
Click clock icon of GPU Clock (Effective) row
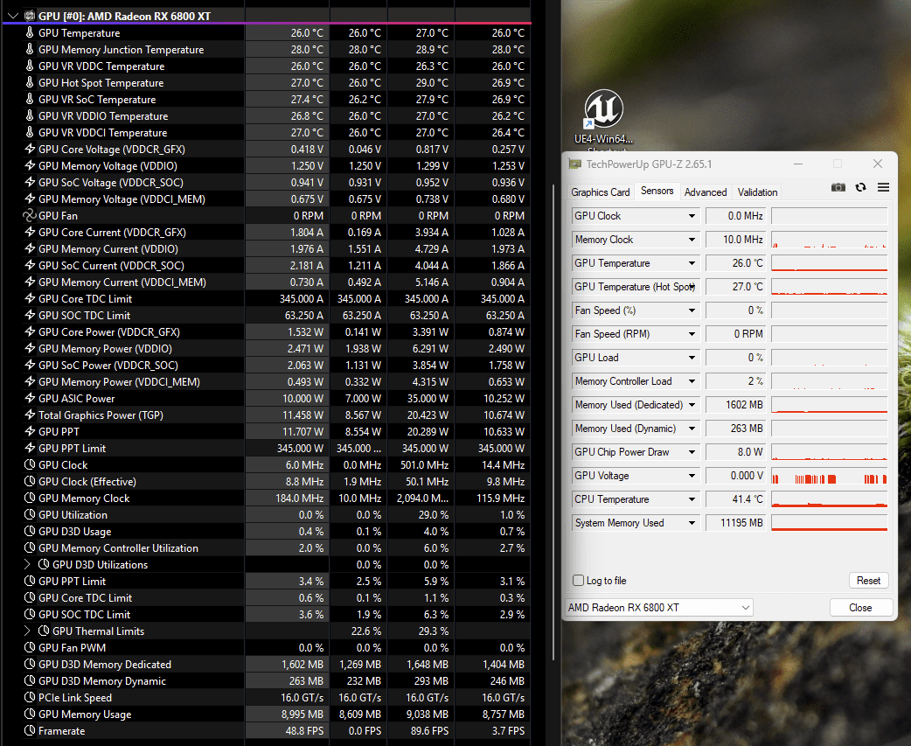pyautogui.click(x=30, y=481)
